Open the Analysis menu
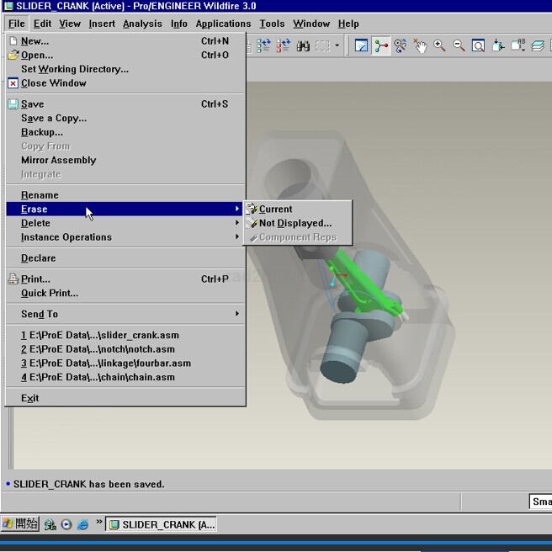Image resolution: width=552 pixels, height=552 pixels. (x=142, y=24)
